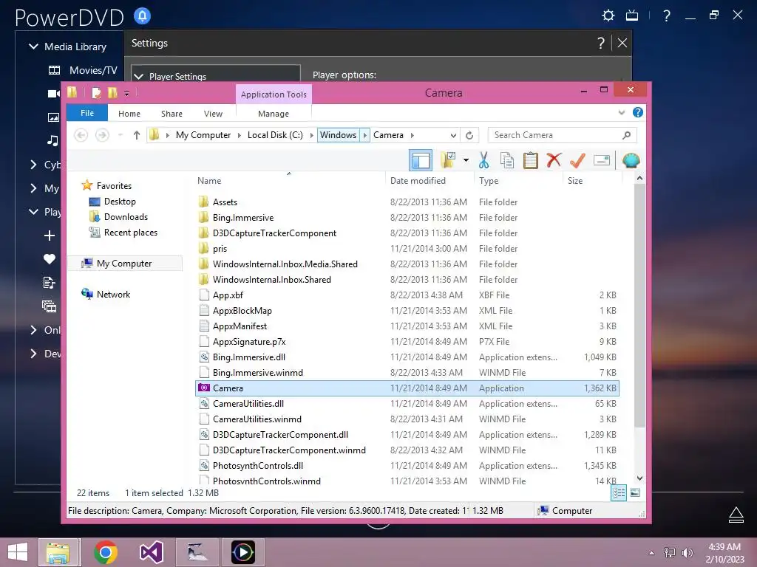Open address bar history dropdown
This screenshot has height=567, width=757.
(453, 135)
